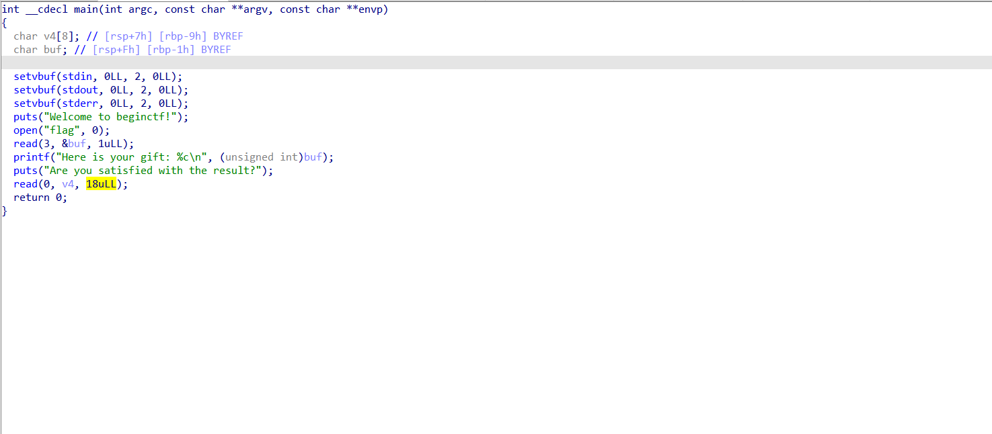Click the open function call

tap(26, 130)
